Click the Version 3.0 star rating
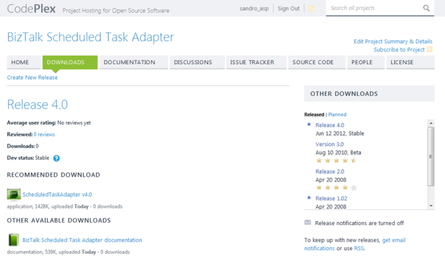445x265 pixels. tap(336, 161)
